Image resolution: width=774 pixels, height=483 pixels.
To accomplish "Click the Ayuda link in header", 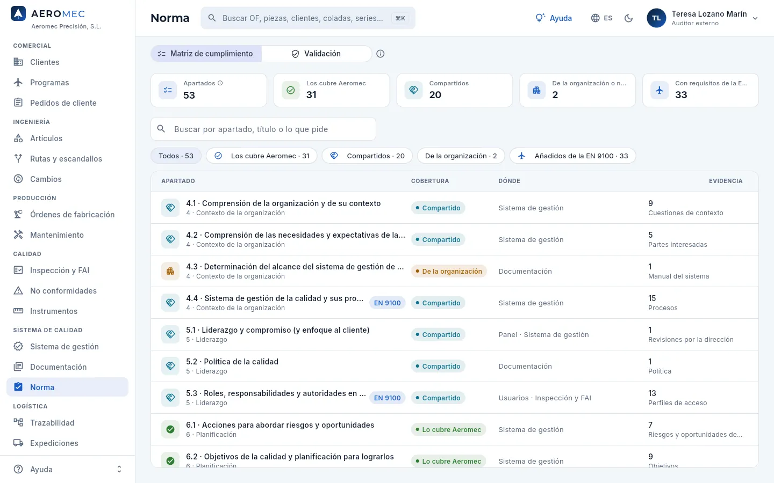I will tap(554, 18).
